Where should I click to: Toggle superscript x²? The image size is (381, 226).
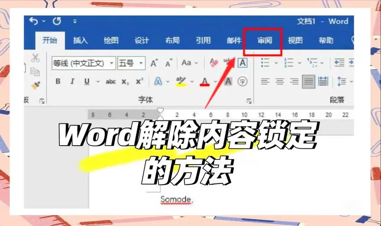140,81
